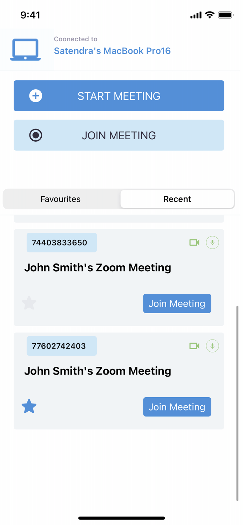The height and width of the screenshot is (525, 243).
Task: Unfavourite meeting 77602742403 by tapping star
Action: click(x=29, y=406)
